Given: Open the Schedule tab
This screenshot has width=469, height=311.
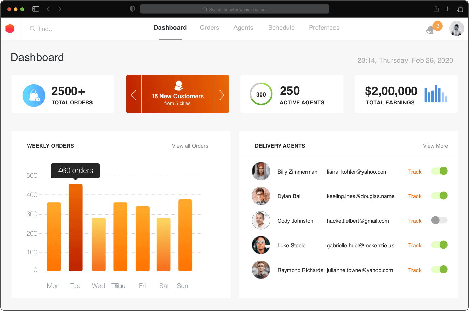Looking at the screenshot, I should (281, 28).
